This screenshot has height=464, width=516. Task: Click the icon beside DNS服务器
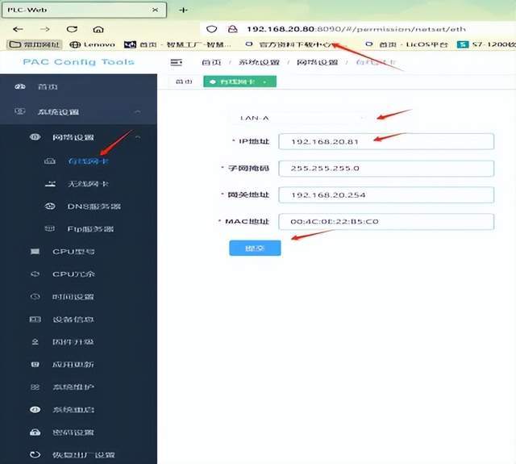click(x=50, y=207)
